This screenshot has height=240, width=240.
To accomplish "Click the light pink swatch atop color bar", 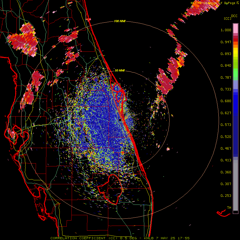I will pos(235,28).
